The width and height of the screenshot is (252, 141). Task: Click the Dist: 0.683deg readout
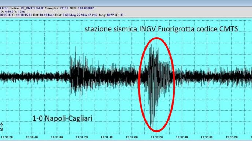tap(66, 15)
